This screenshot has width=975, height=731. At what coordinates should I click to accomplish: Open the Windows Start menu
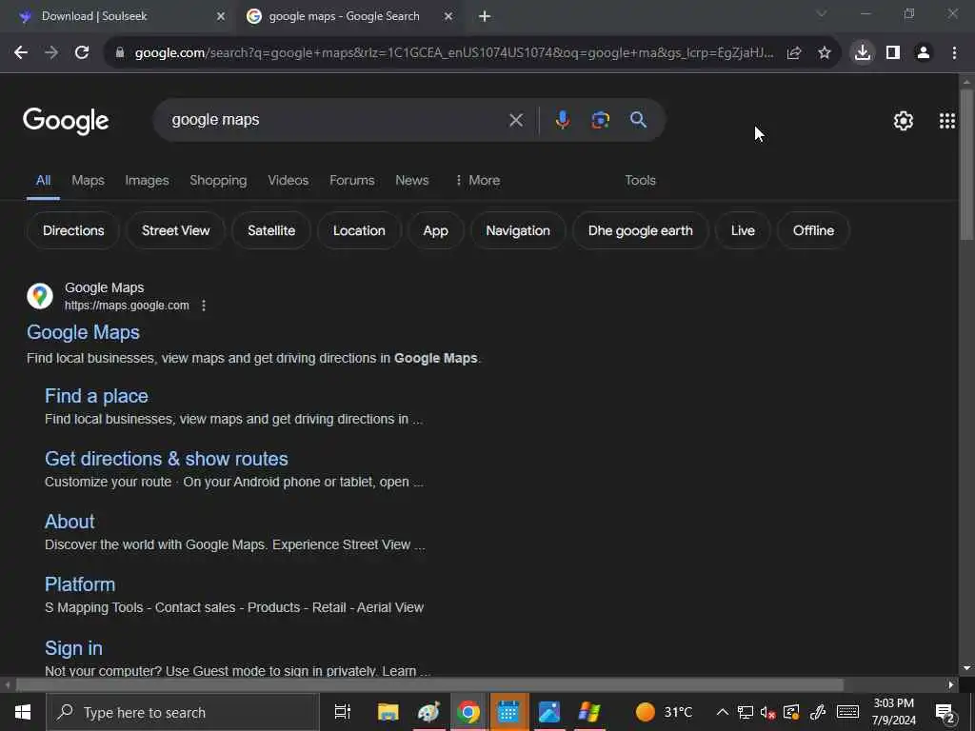tap(23, 712)
